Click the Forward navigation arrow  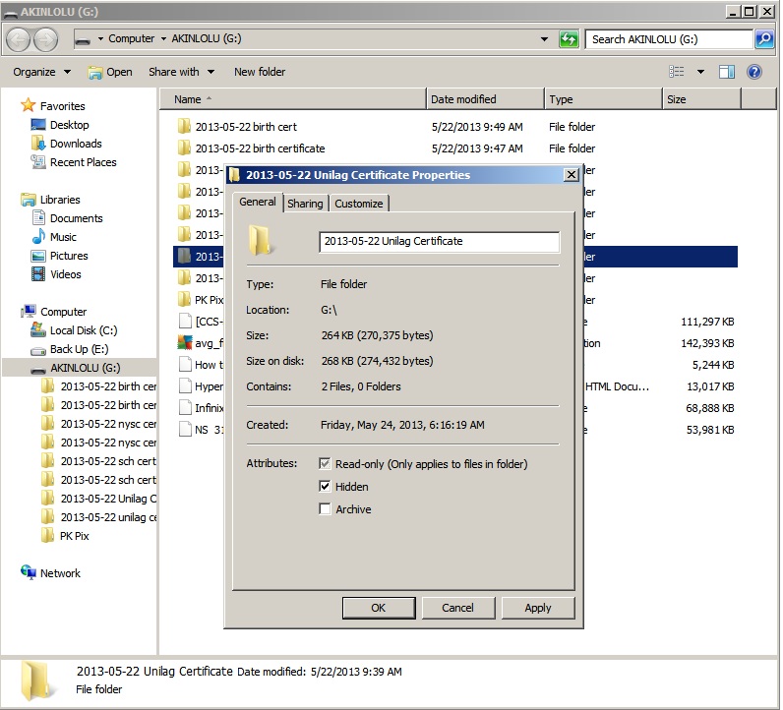[x=46, y=39]
